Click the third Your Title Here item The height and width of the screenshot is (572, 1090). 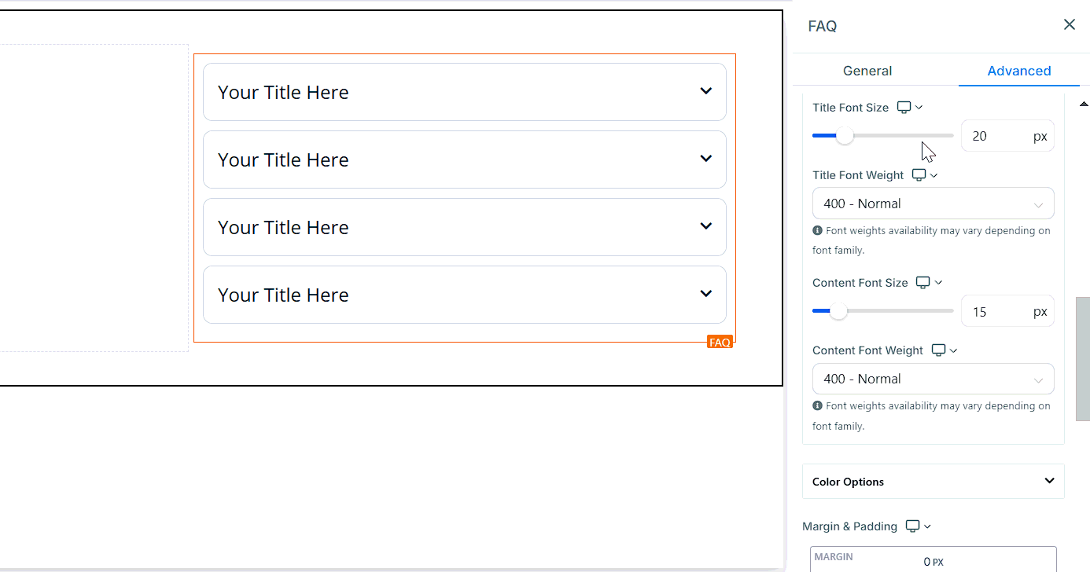pos(283,227)
